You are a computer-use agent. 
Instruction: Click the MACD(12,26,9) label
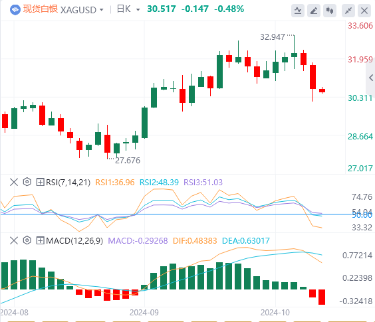point(74,240)
